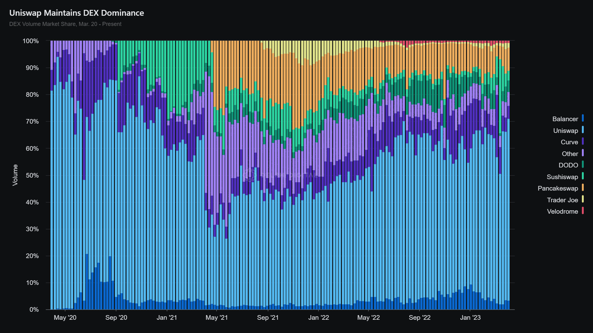Click the Curve legend color swatch
593x333 pixels.
(583, 141)
